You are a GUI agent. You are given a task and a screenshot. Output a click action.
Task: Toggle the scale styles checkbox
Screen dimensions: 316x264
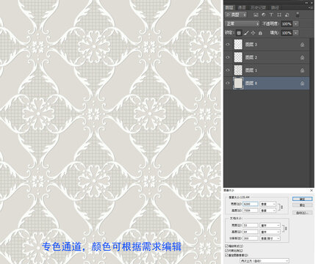226,246
